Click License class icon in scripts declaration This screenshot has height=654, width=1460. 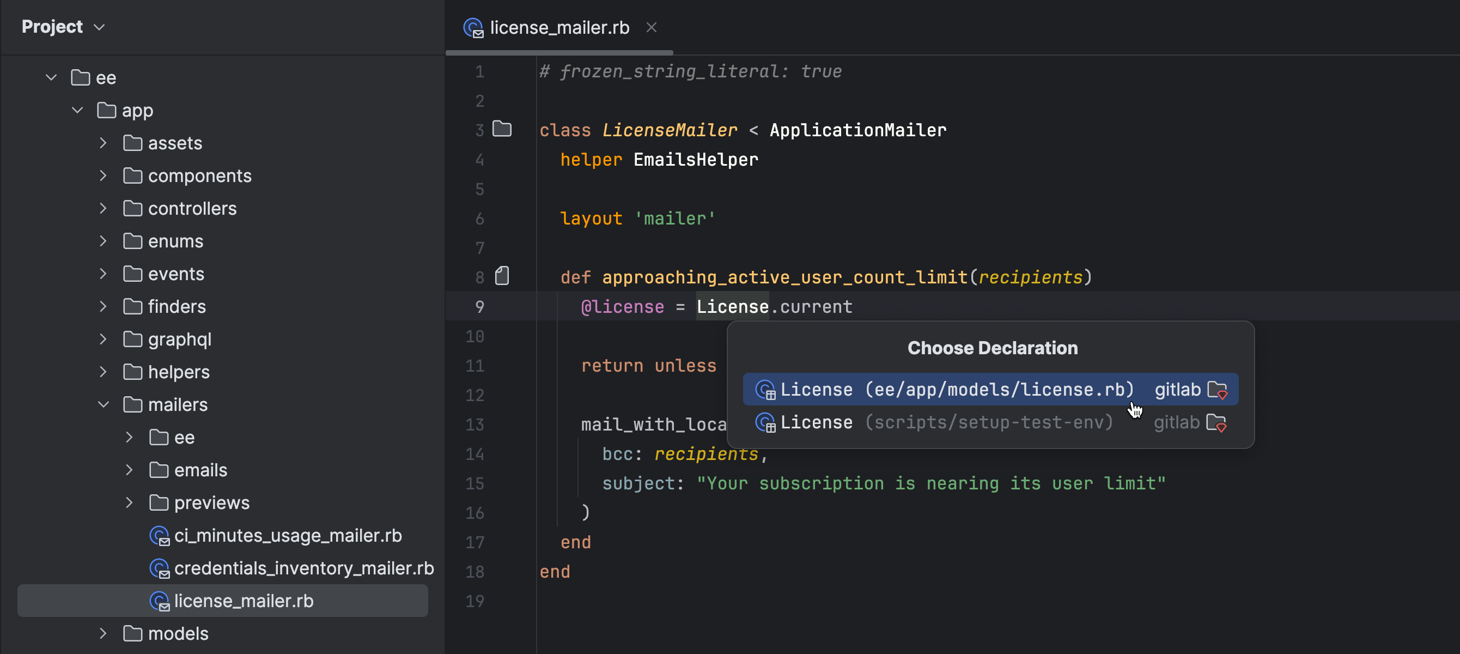[x=765, y=422]
